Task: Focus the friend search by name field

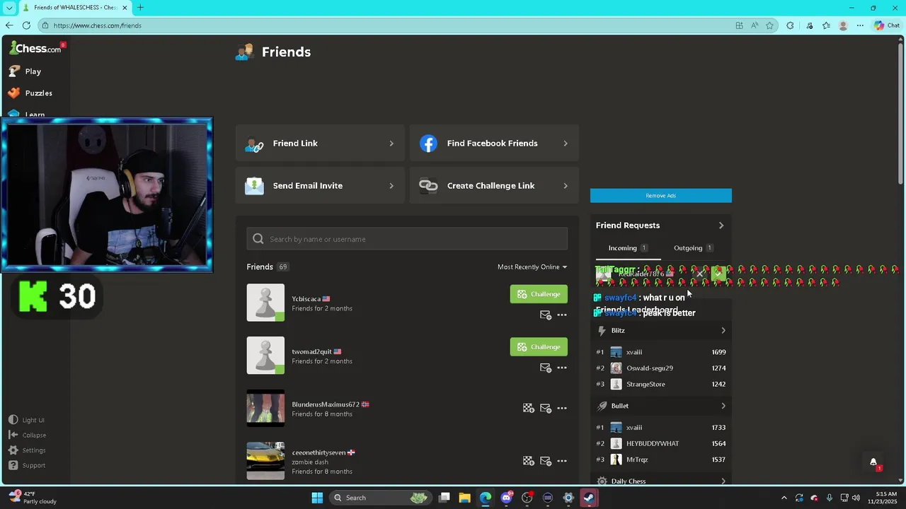Action: pos(407,239)
